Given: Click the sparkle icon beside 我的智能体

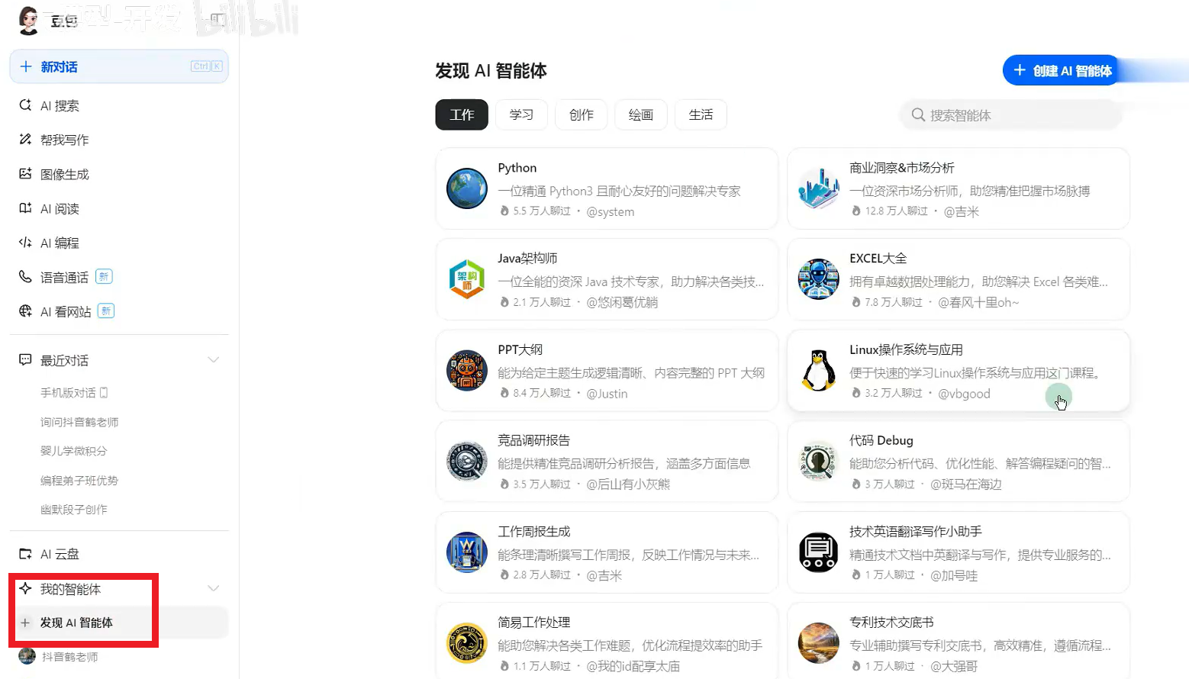Looking at the screenshot, I should (25, 588).
